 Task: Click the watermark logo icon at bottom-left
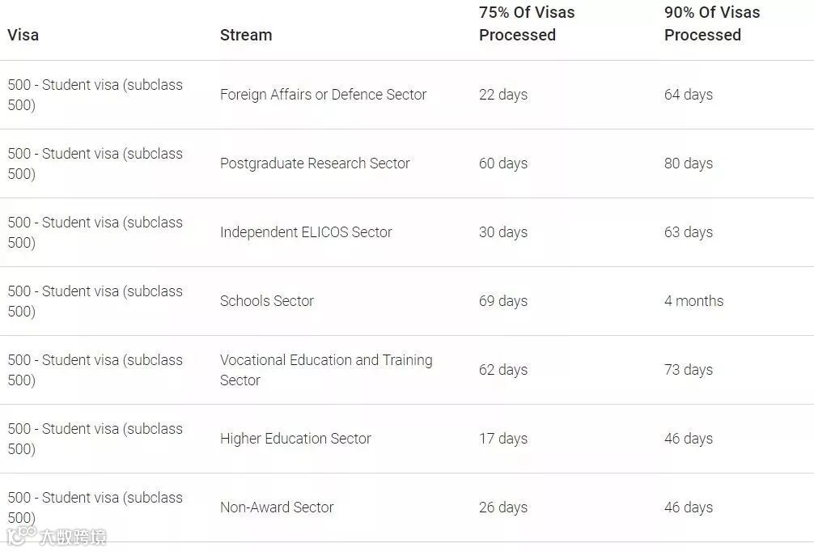click(x=22, y=535)
